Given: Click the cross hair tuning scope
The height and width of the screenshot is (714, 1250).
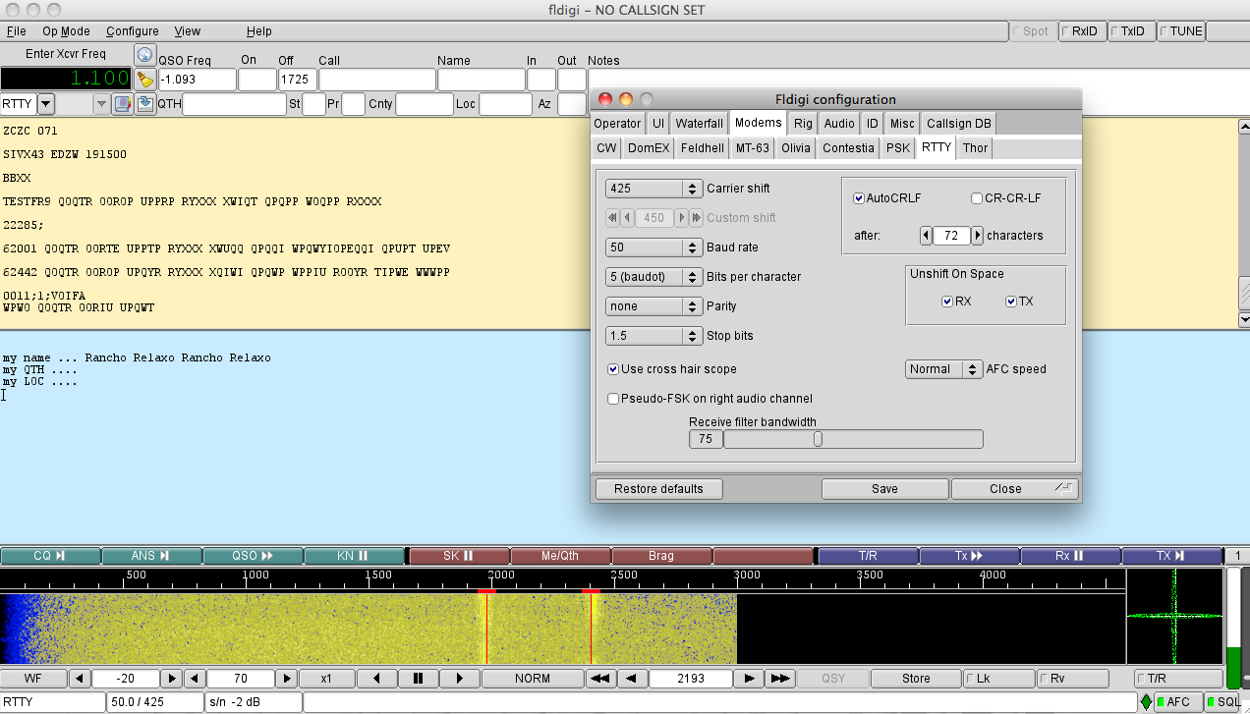Looking at the screenshot, I should coord(1175,616).
